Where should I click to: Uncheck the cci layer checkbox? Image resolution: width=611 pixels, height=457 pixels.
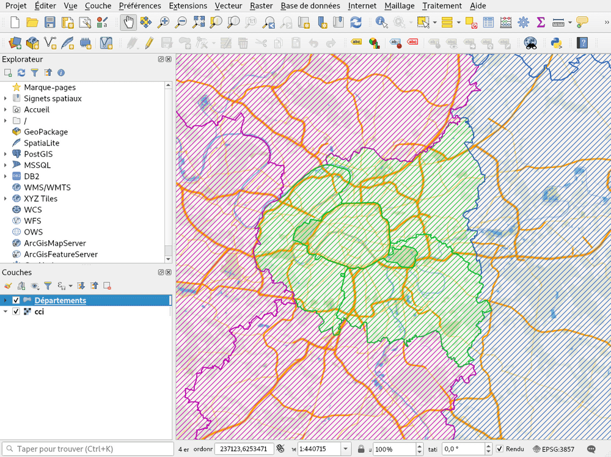click(x=16, y=312)
